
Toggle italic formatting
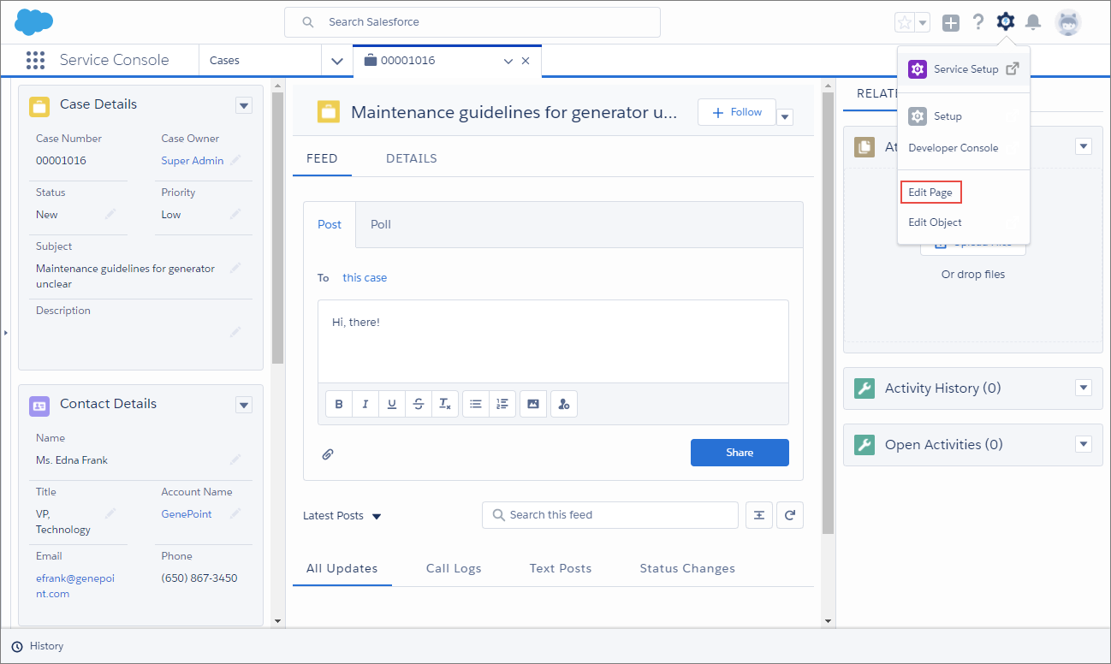(365, 404)
